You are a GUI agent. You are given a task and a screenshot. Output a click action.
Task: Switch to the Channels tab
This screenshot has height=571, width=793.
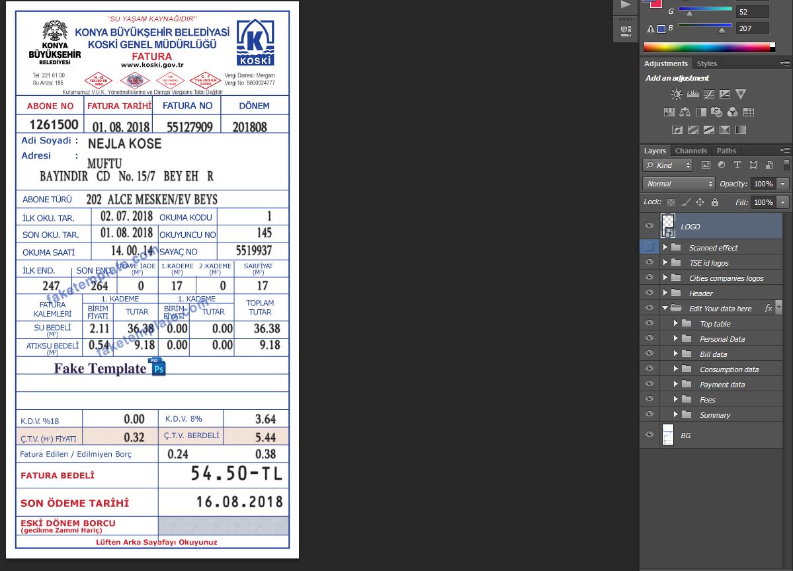(x=690, y=151)
